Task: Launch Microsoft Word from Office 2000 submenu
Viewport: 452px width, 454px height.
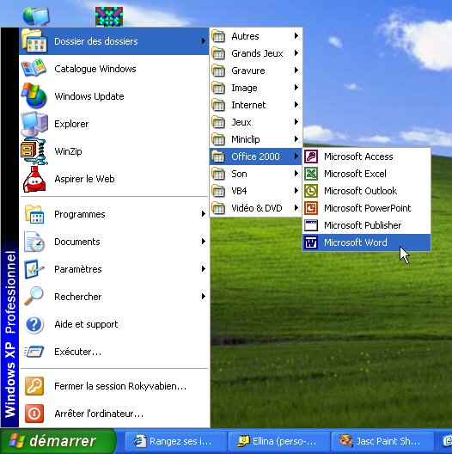Action: 366,242
